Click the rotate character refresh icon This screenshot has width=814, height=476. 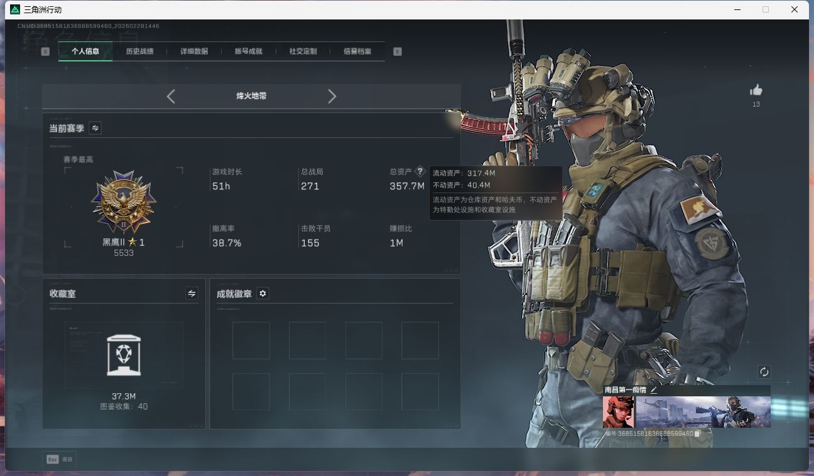[x=764, y=372]
